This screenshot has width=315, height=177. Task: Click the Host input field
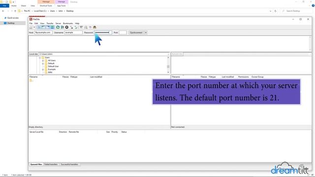(x=43, y=32)
